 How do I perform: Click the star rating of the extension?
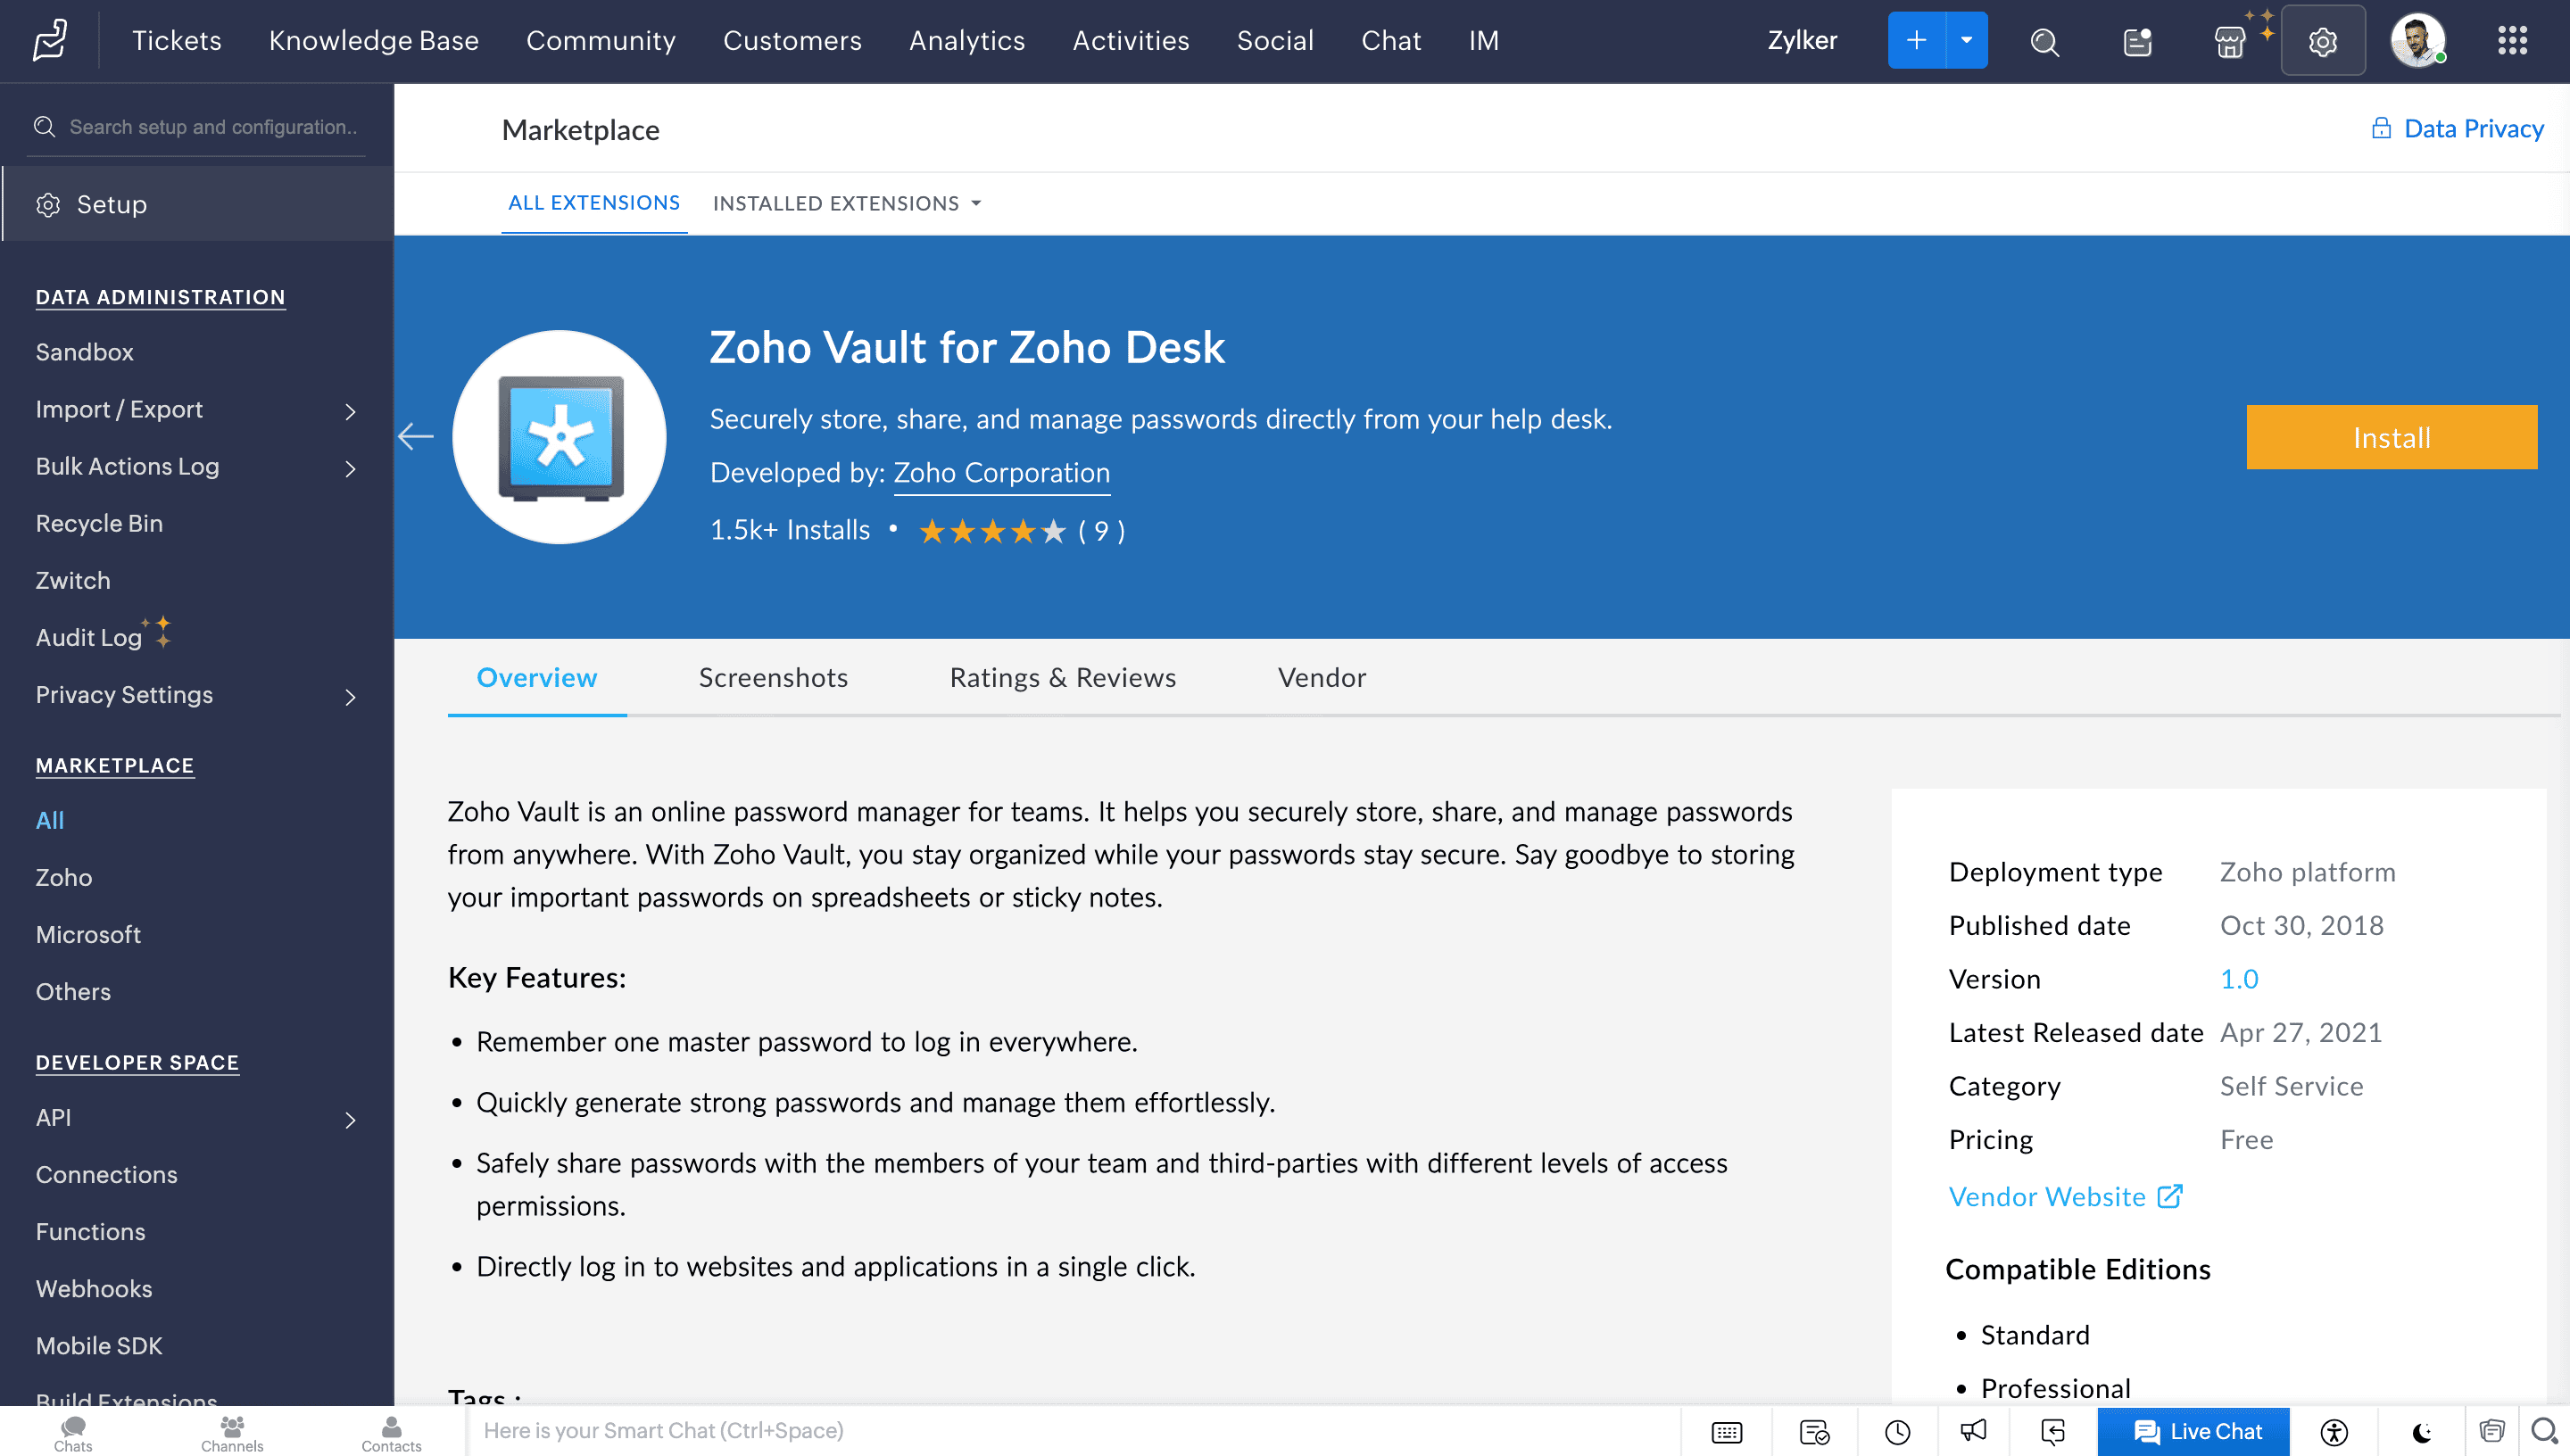point(992,530)
